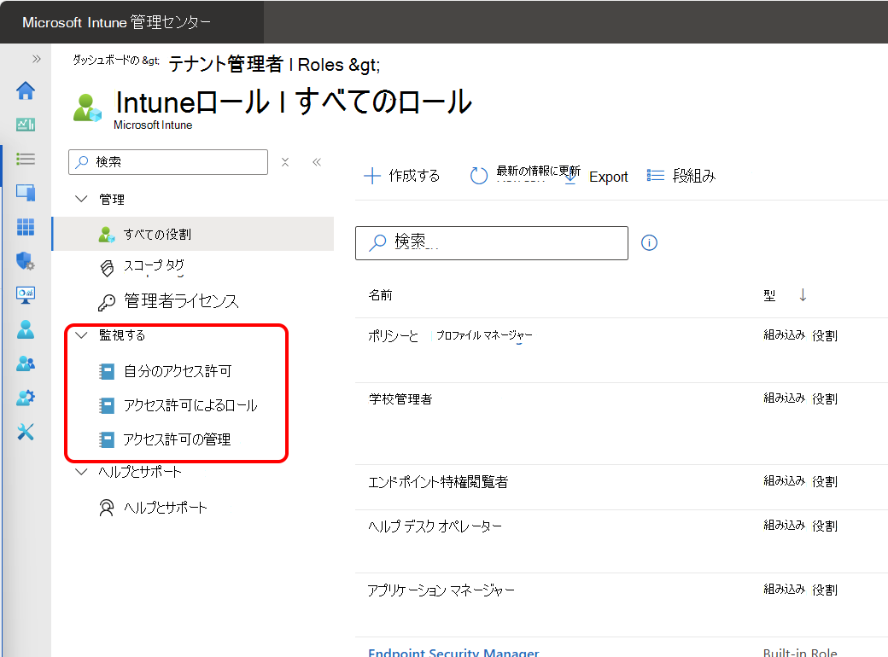The image size is (888, 657).
Task: Focus the navigation 検索 field
Action: click(168, 162)
